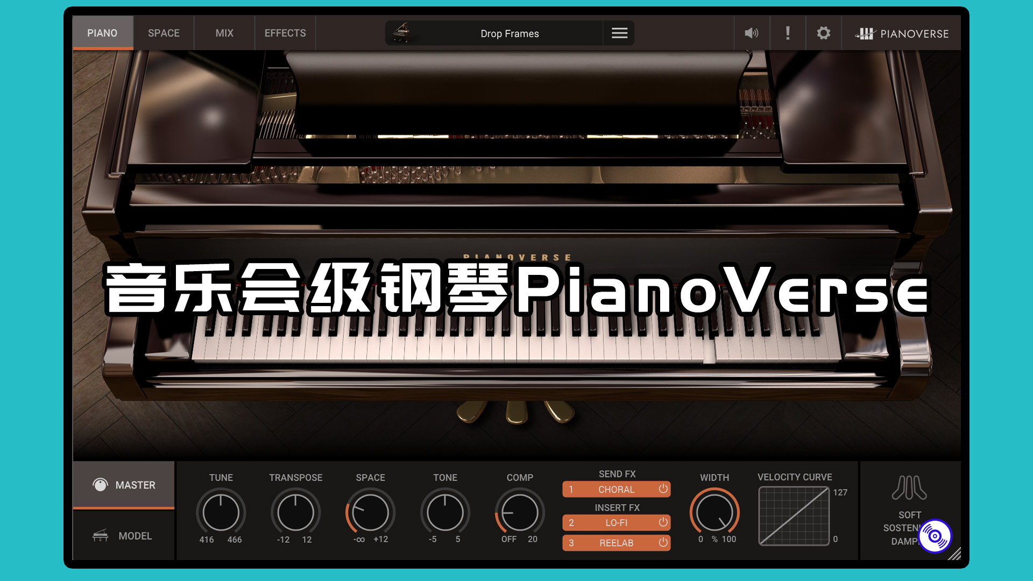Select the SPACE tab
The width and height of the screenshot is (1033, 581).
(163, 33)
